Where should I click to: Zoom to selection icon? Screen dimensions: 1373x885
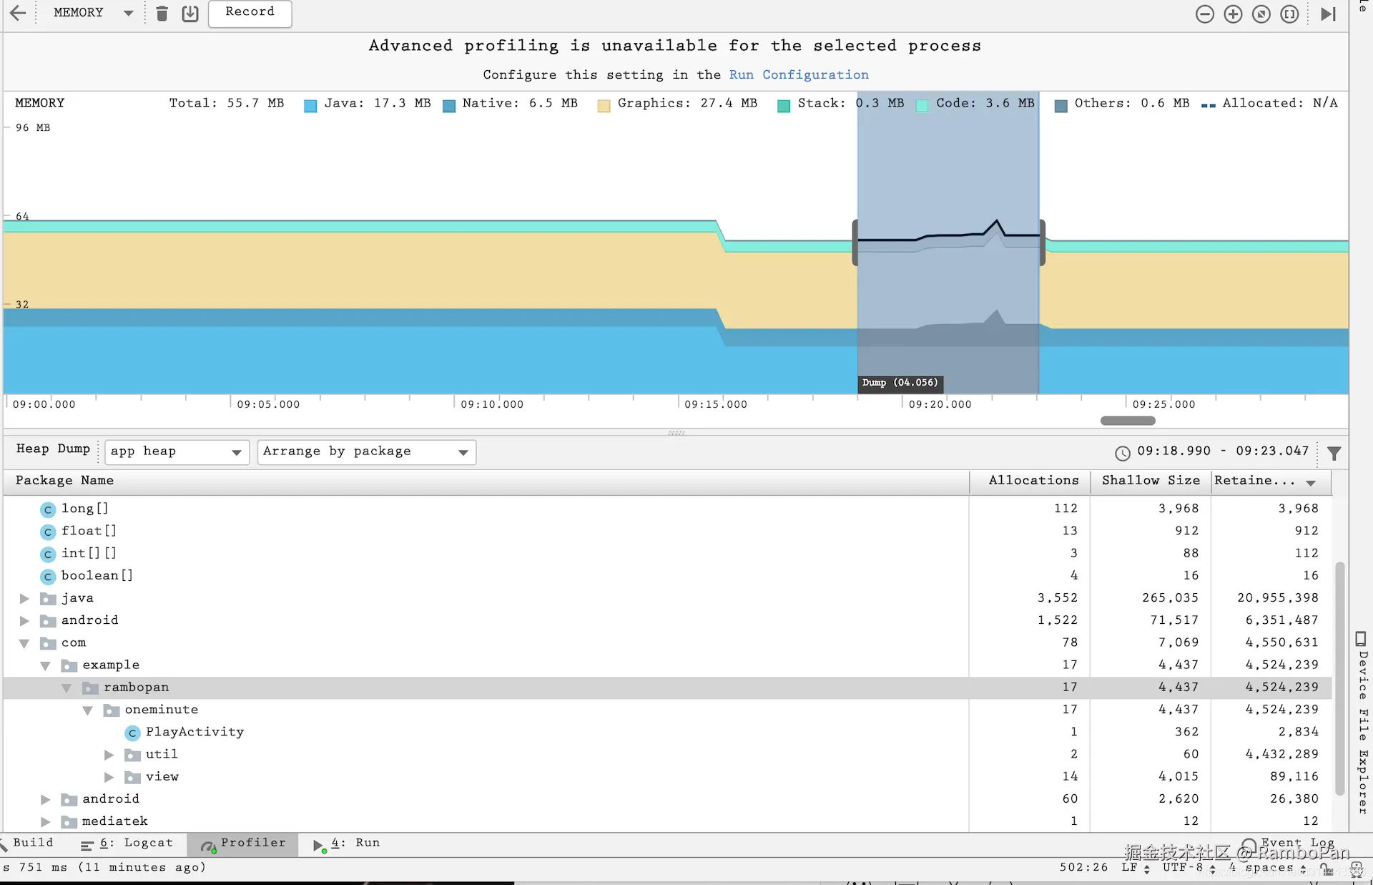coord(1289,14)
